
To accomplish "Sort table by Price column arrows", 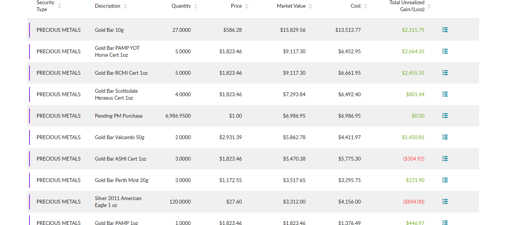I will [247, 6].
